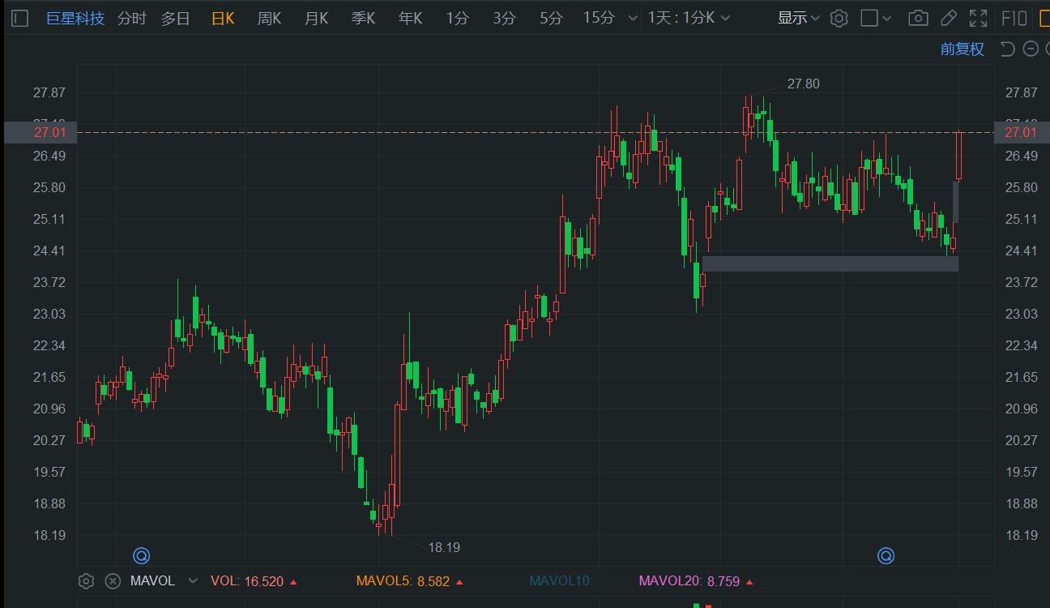Open chart settings gear in top toolbar

point(839,18)
